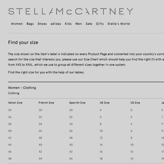Open the Shoes menu

(x=42, y=24)
